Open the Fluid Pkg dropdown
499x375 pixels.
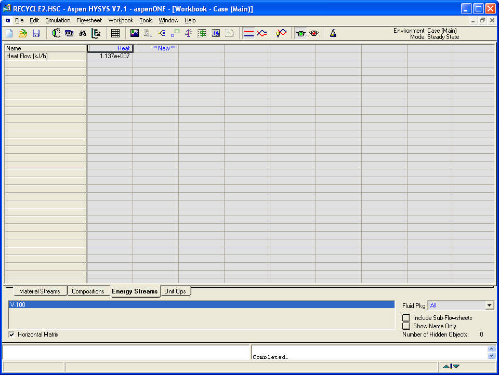point(489,305)
